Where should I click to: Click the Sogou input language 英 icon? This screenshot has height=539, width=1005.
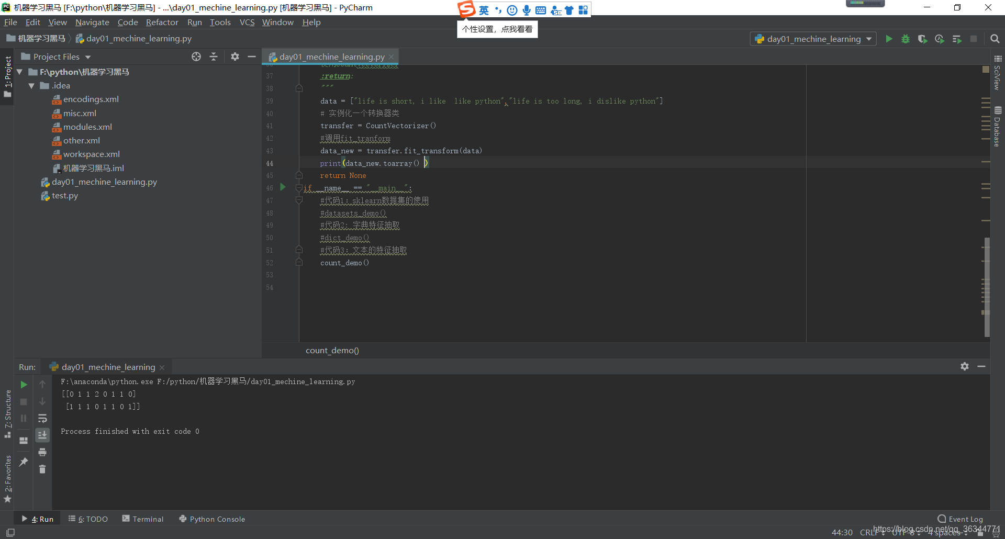pyautogui.click(x=484, y=10)
